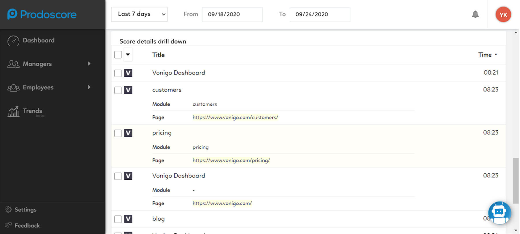This screenshot has width=520, height=234.
Task: Check the customers row checkbox
Action: click(x=118, y=90)
